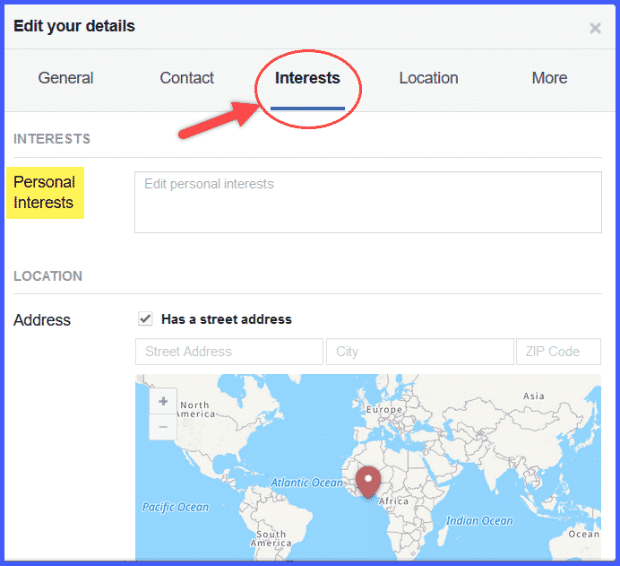Image resolution: width=620 pixels, height=566 pixels.
Task: Open the Contact tab
Action: pyautogui.click(x=186, y=78)
